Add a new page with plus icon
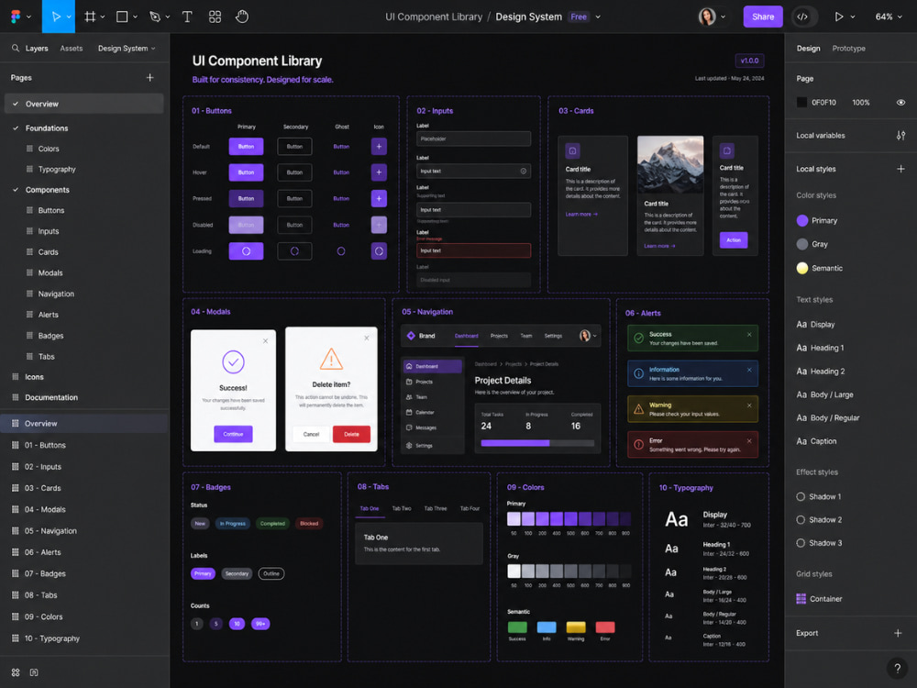Viewport: 917px width, 688px height. [x=149, y=77]
